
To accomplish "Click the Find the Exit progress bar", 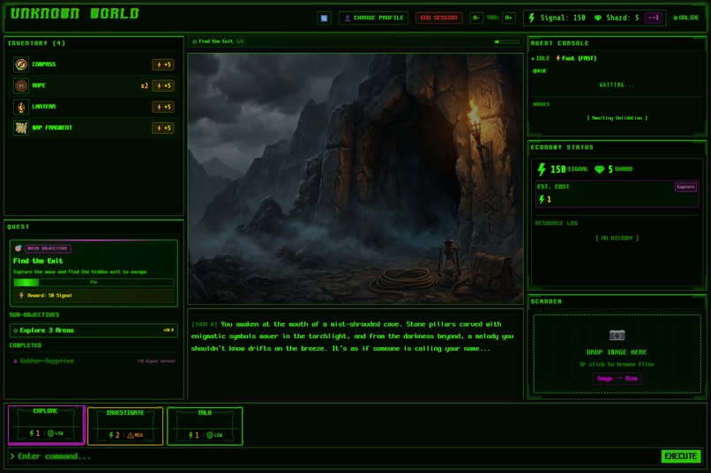I will click(94, 282).
